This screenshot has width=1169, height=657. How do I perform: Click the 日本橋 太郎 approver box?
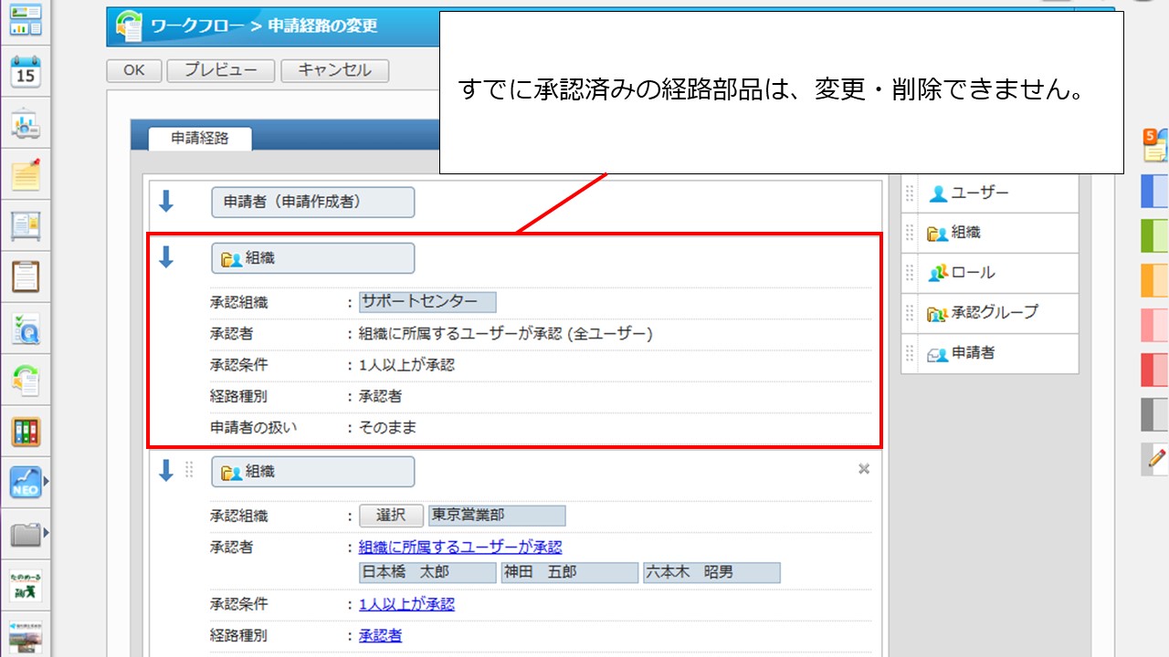[x=428, y=572]
